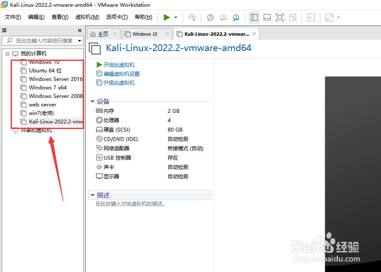This screenshot has width=381, height=272.
Task: Select 我的计算机 in library tree
Action: coord(34,54)
